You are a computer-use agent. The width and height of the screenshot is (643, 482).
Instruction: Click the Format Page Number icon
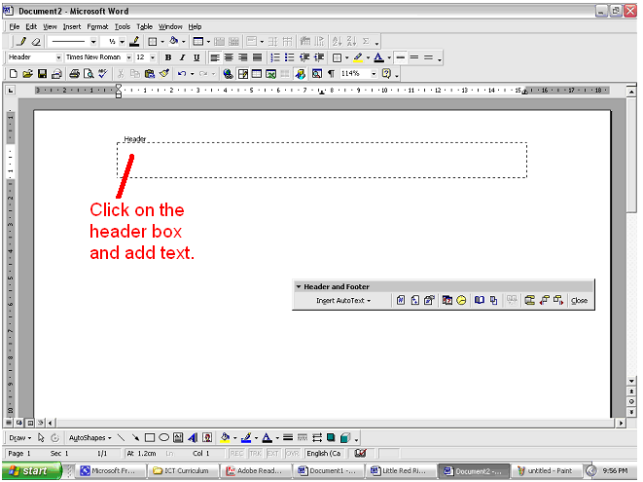tap(429, 301)
